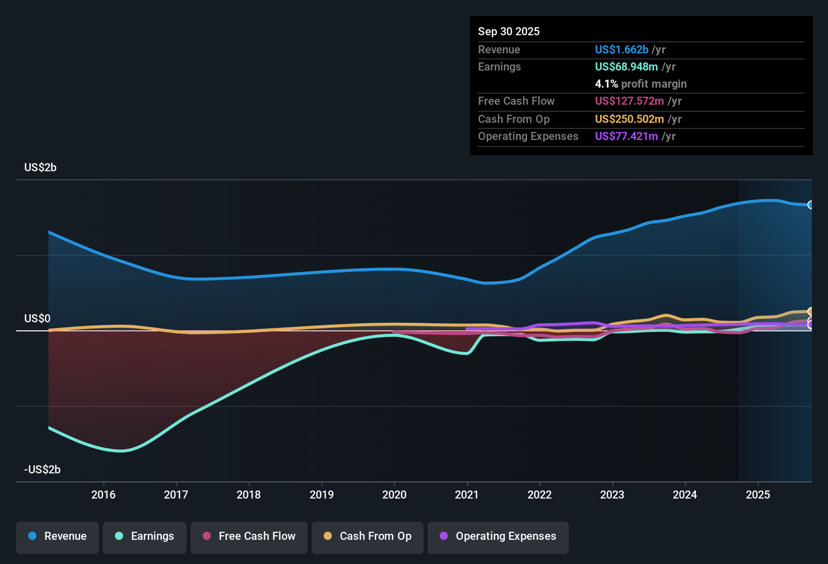Screen dimensions: 828x564
Task: Click the Revenue endpoint marker on the chart
Action: 811,204
